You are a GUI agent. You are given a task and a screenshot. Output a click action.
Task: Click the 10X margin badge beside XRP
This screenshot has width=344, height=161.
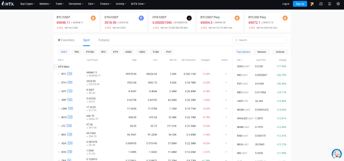[70, 100]
